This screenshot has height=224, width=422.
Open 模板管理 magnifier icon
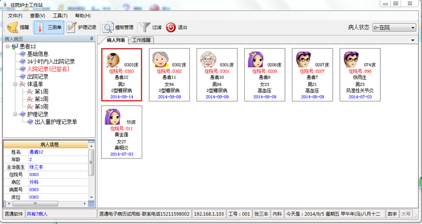click(108, 28)
